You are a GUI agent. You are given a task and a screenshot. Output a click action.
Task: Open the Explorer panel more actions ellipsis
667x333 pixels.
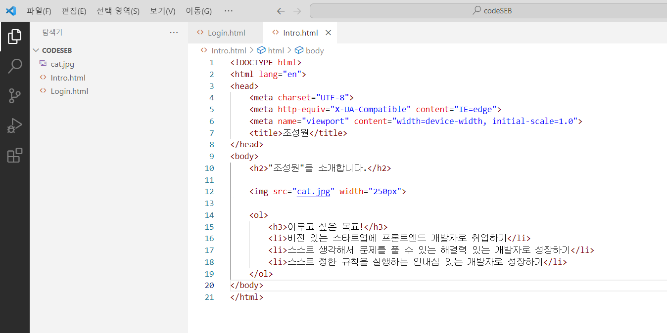pyautogui.click(x=174, y=33)
